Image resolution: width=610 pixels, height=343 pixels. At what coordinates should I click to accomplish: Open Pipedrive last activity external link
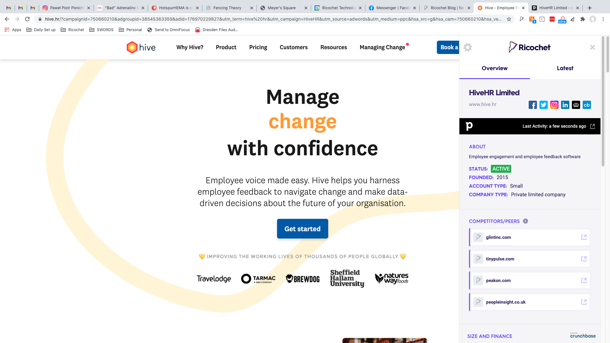593,126
